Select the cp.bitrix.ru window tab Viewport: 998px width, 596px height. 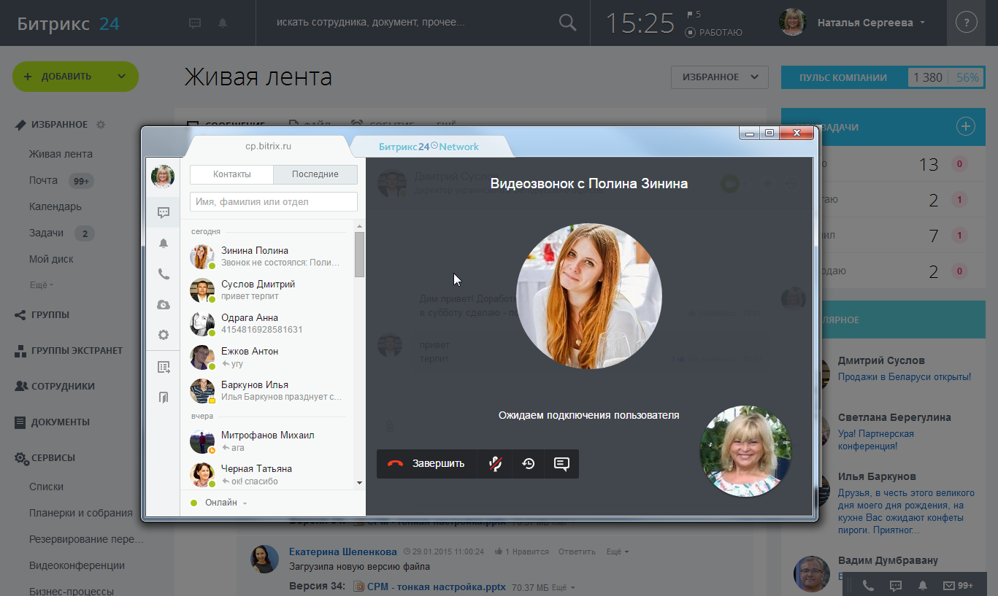point(268,146)
